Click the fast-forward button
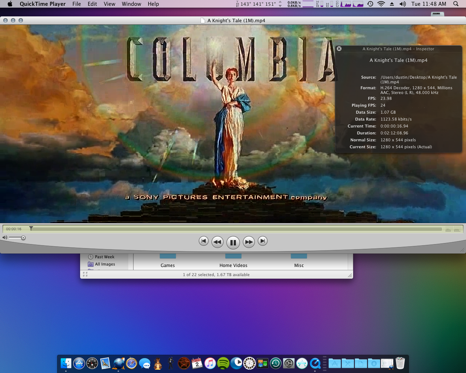Screen dimensions: 466x373 pyautogui.click(x=249, y=242)
